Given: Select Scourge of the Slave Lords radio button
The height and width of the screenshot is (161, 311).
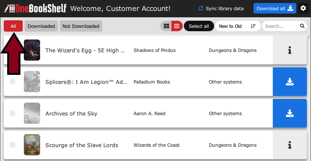Looking at the screenshot, I should [x=12, y=145].
